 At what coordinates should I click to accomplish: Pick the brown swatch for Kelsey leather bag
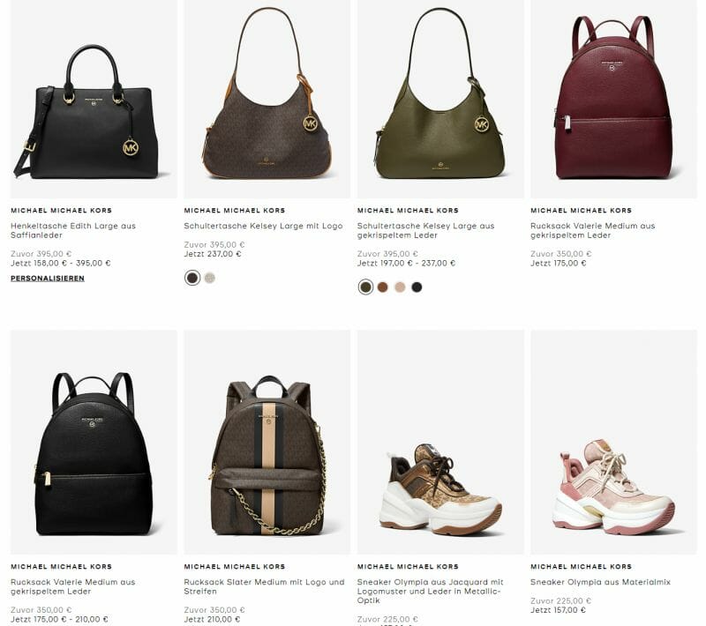coord(383,287)
